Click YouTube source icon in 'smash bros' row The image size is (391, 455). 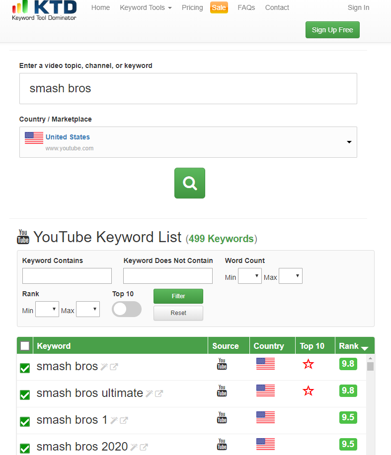[x=222, y=364]
